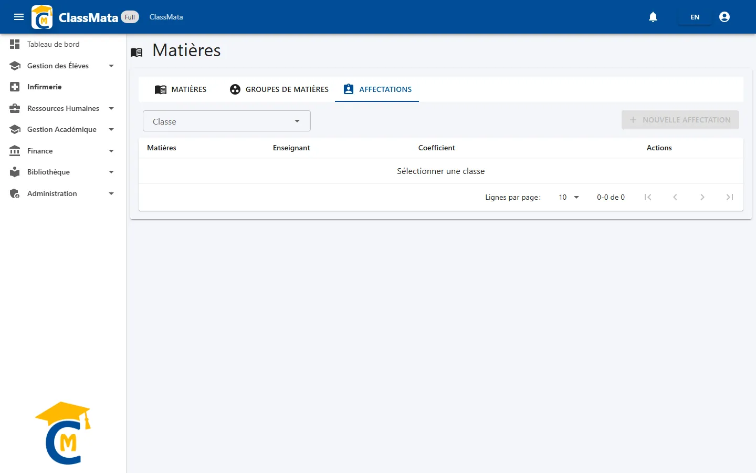
Task: Change rows per page dropdown value
Action: [x=569, y=197]
